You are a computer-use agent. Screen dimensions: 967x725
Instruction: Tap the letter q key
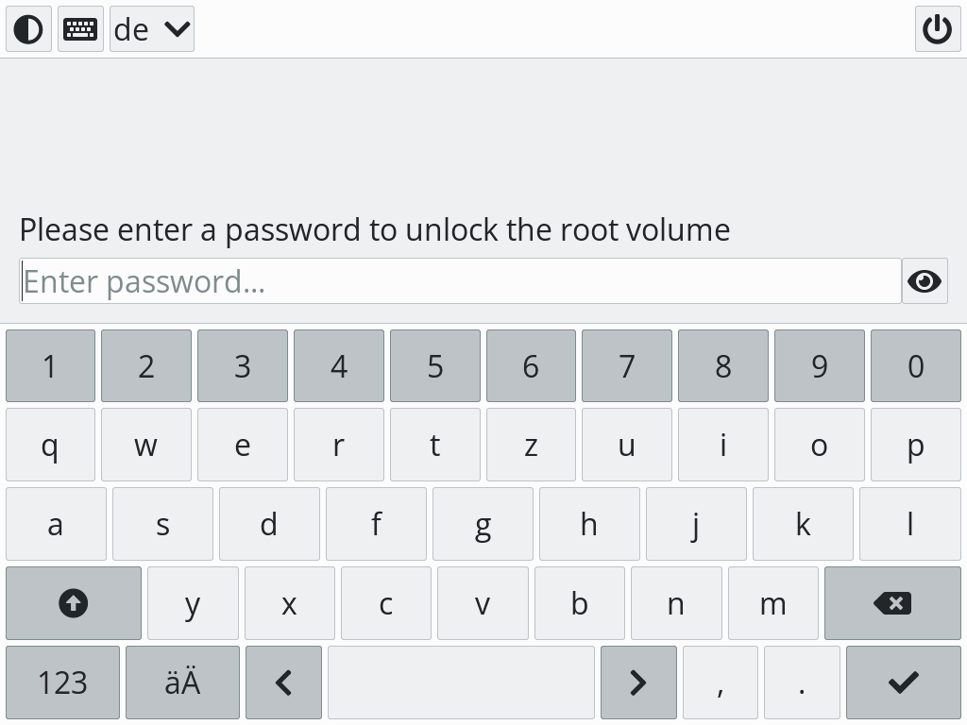click(50, 446)
